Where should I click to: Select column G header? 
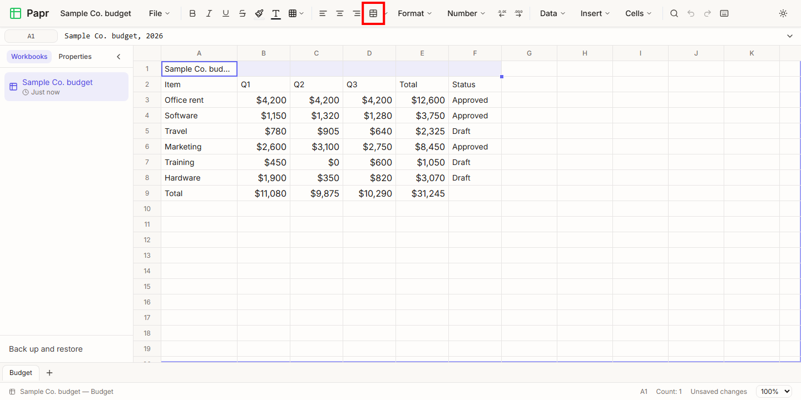529,53
